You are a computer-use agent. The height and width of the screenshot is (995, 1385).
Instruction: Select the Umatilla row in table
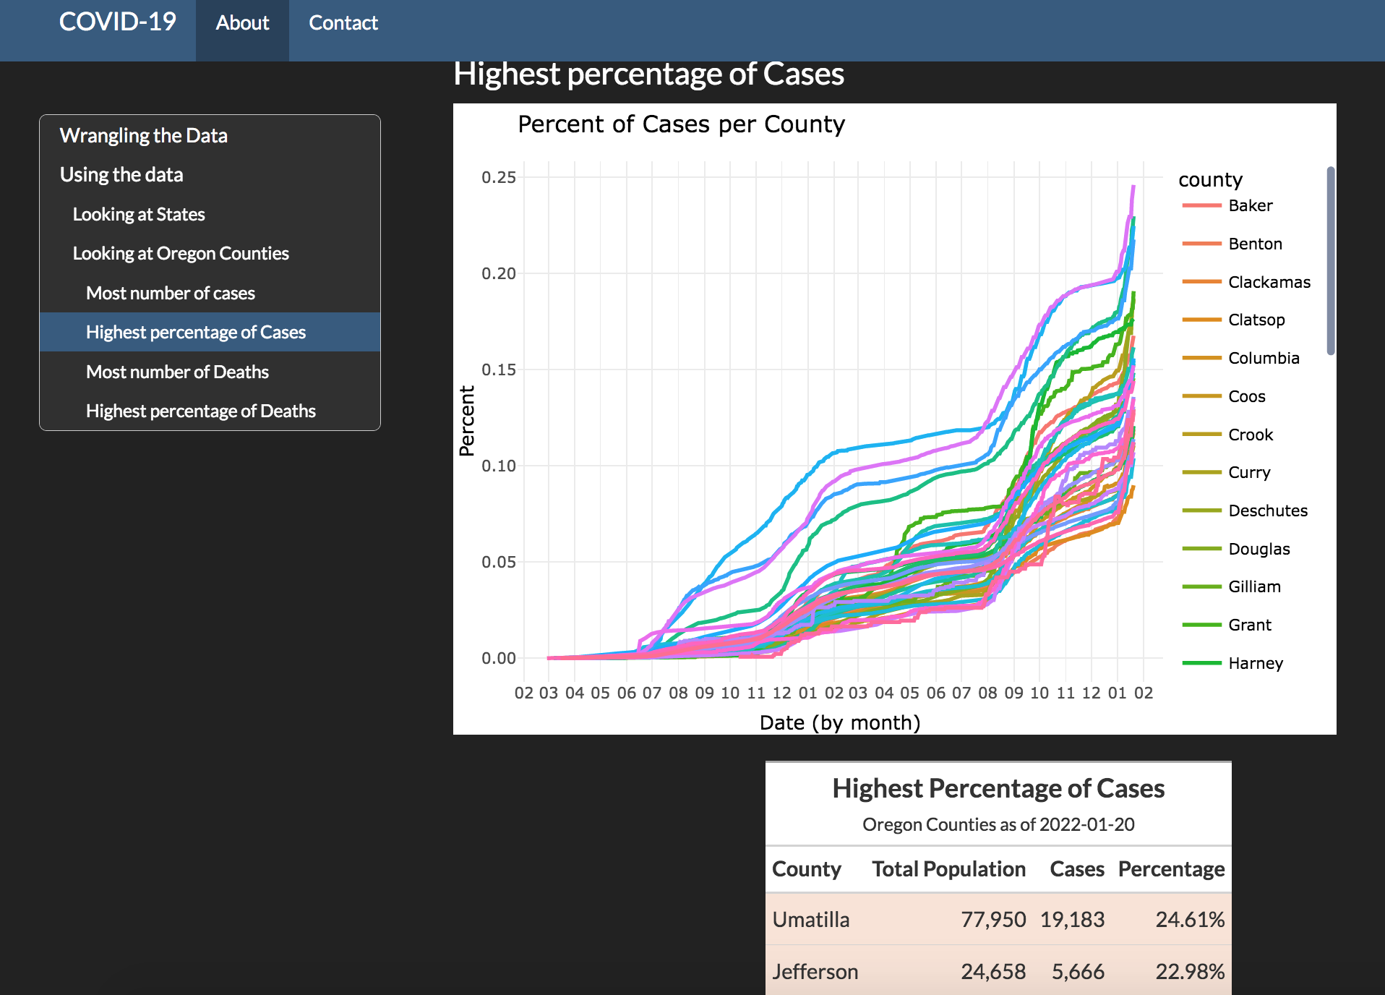(x=998, y=920)
